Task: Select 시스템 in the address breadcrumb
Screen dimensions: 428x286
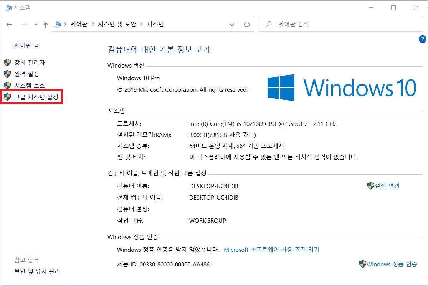Action: point(155,24)
